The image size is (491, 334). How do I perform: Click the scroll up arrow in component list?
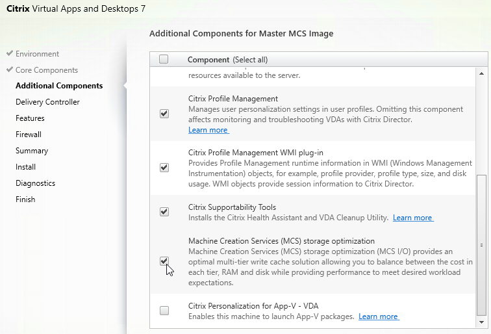481,73
